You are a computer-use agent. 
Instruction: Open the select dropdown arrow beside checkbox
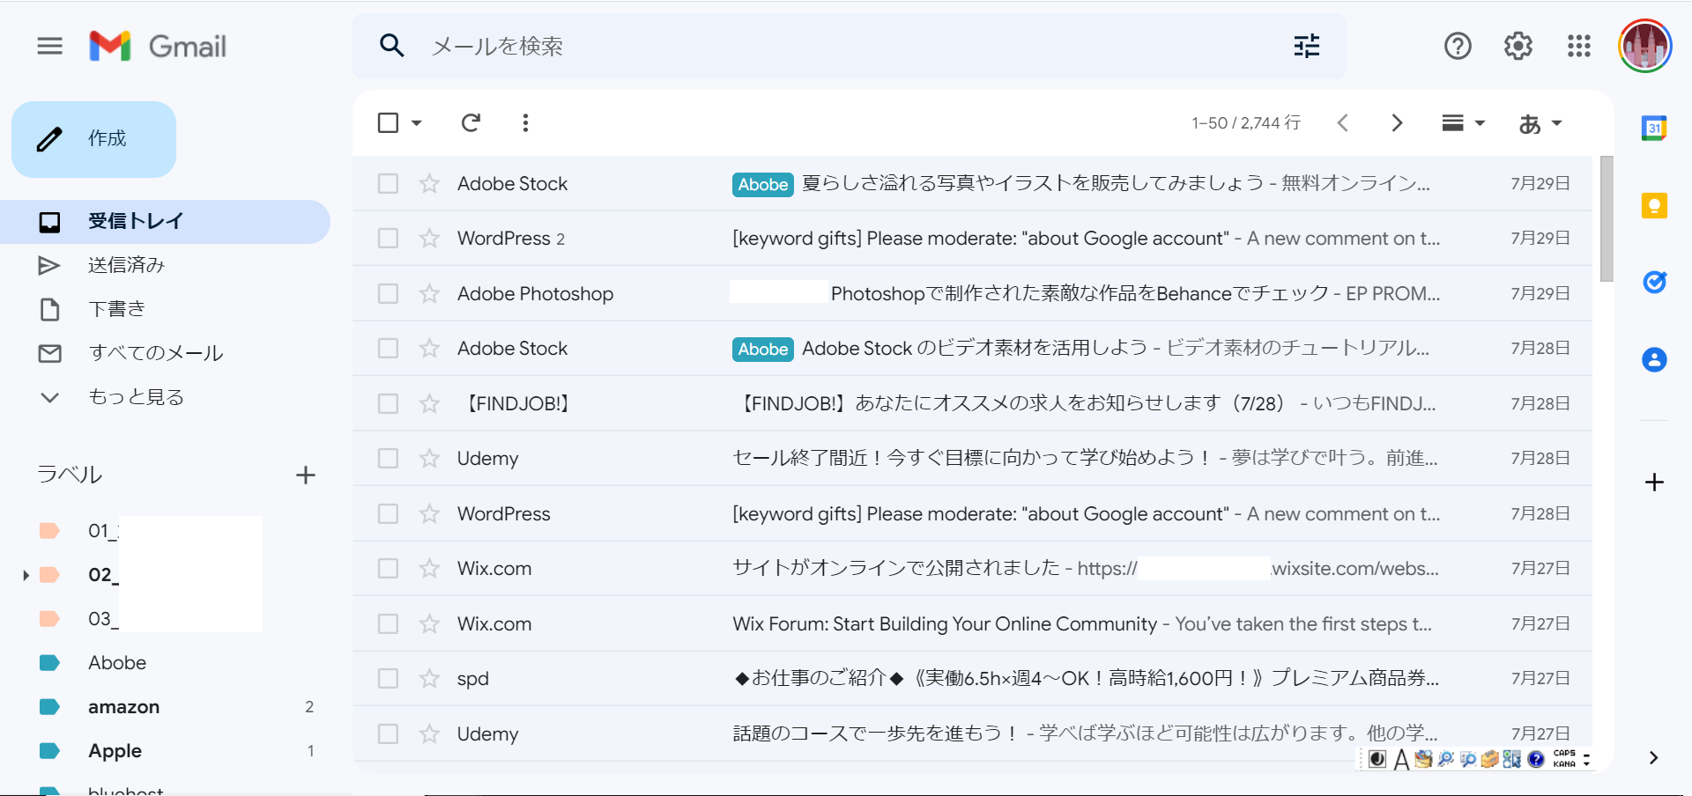417,123
